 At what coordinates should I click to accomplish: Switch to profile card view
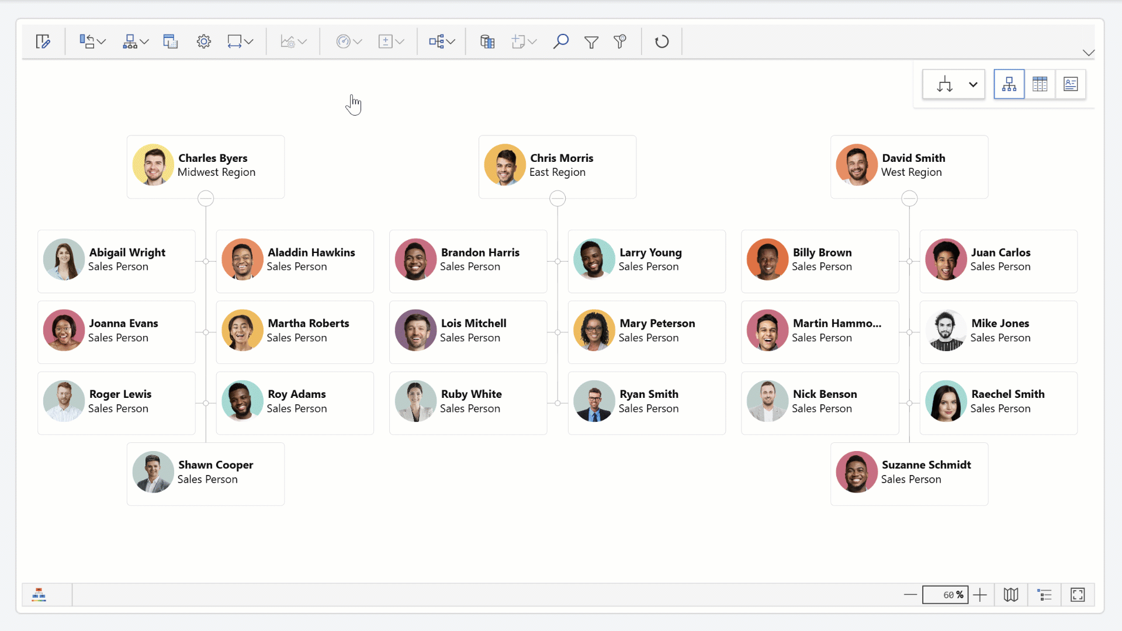[1071, 84]
